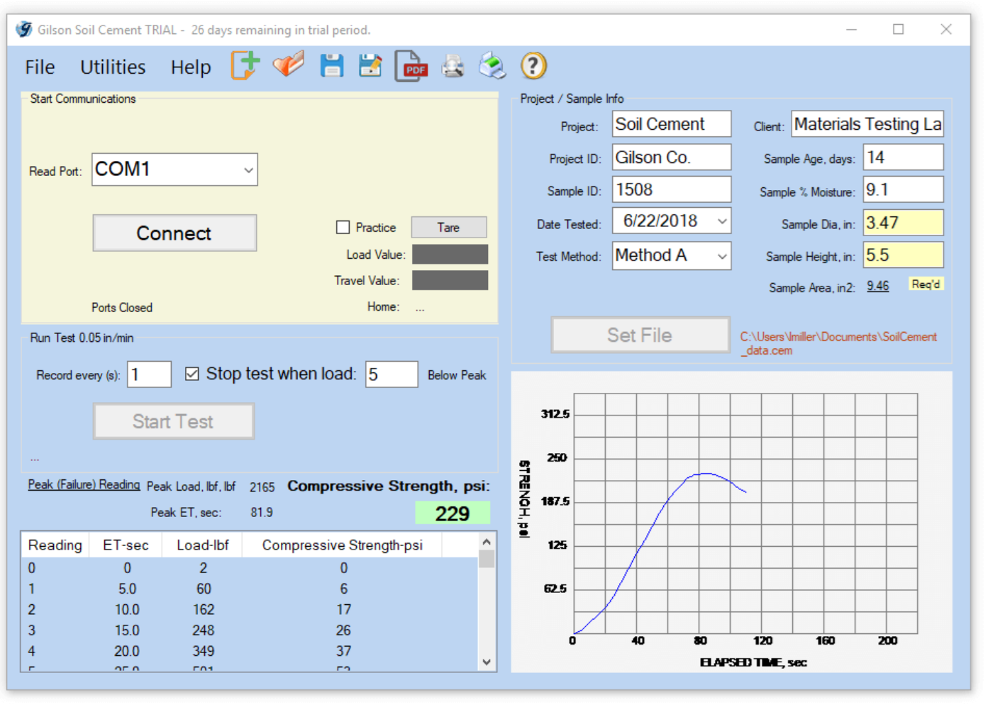Minimize the Gilson Soil Cement window

click(851, 29)
